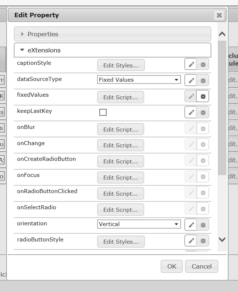Image resolution: width=238 pixels, height=292 pixels.
Task: Click the gear icon for keepLastKey
Action: [203, 112]
